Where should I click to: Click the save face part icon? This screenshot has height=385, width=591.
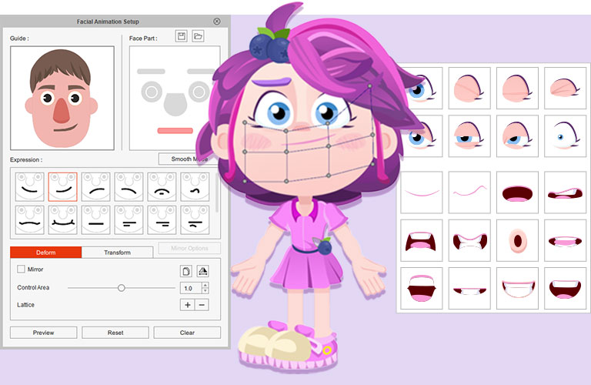[x=182, y=36]
